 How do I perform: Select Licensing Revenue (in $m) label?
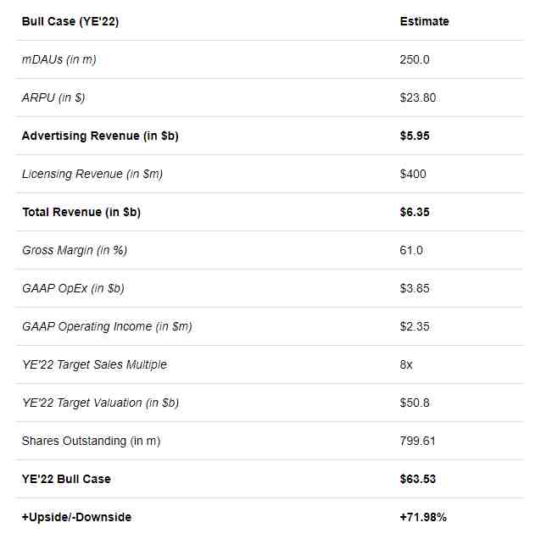point(92,174)
